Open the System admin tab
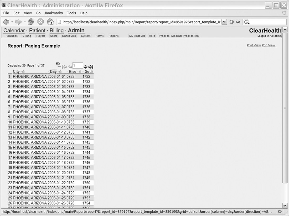 click(86, 36)
